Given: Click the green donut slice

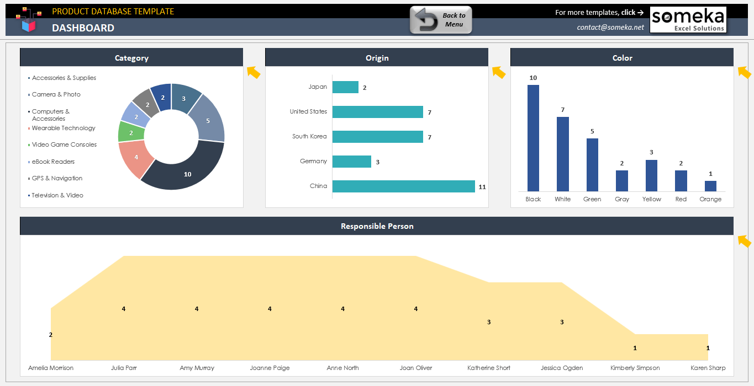Looking at the screenshot, I should [131, 132].
